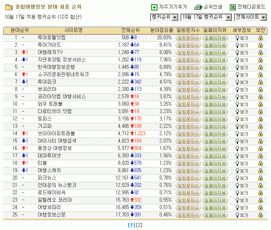
Task: Click 자주가기추가 text link
Action: [x=173, y=7]
